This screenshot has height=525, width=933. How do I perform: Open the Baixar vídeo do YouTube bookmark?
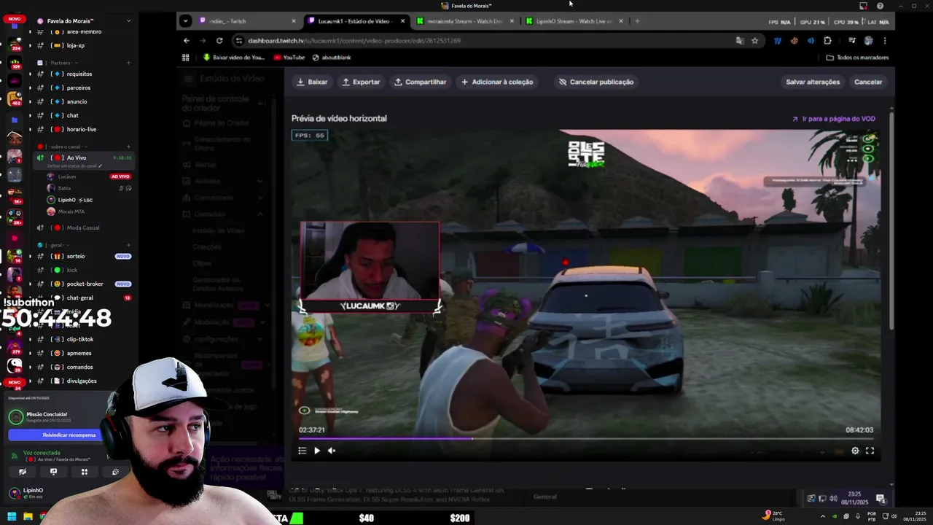234,58
